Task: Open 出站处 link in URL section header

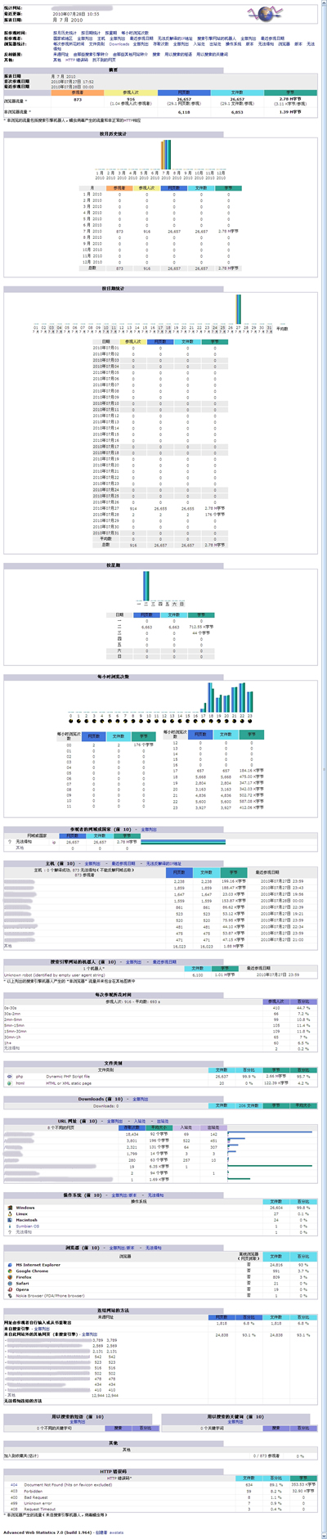Action: pyautogui.click(x=163, y=1122)
